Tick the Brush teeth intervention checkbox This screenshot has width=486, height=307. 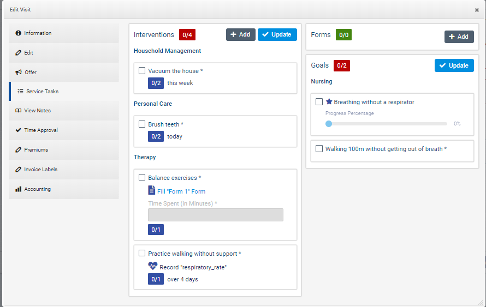(x=142, y=124)
